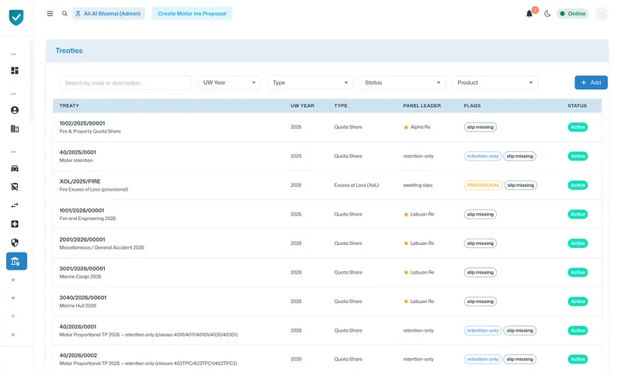Open treaty 40/2025/0001
Screen dimensions: 621x372
(x=78, y=152)
